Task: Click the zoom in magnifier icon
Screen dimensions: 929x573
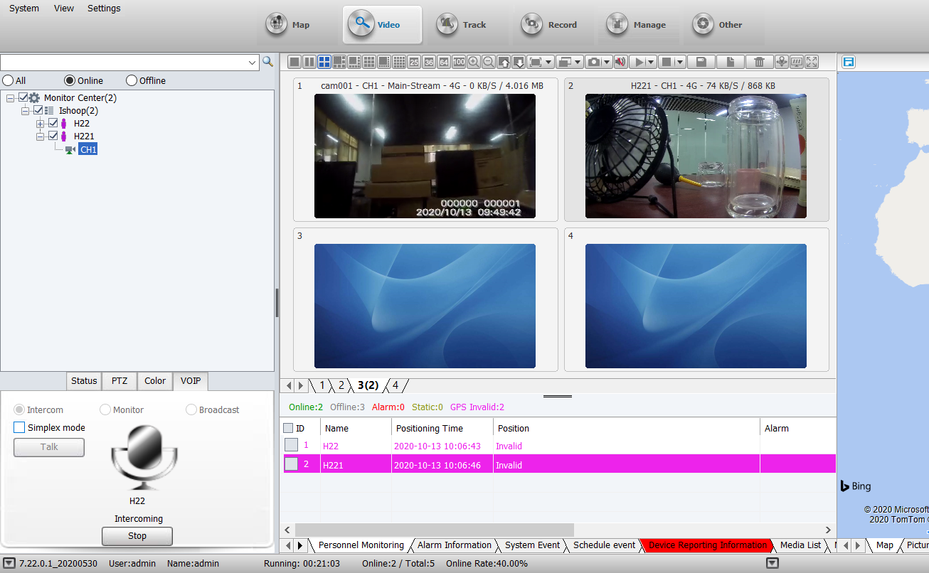Action: (474, 62)
